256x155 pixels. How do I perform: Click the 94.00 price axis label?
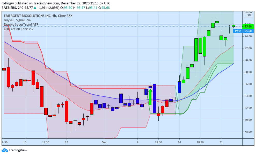click(248, 36)
